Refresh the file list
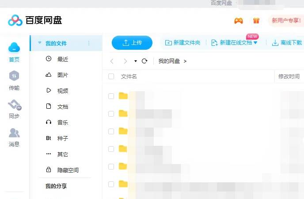The height and width of the screenshot is (199, 304). [x=144, y=61]
